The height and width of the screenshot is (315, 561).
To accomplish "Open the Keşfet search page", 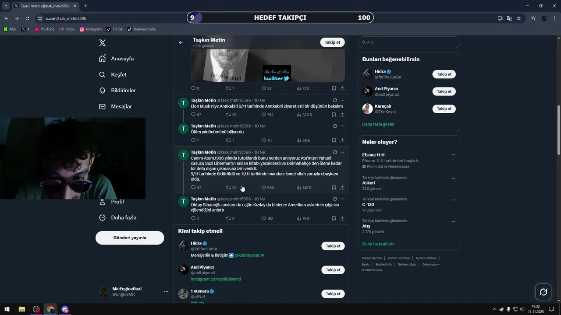I will [113, 74].
